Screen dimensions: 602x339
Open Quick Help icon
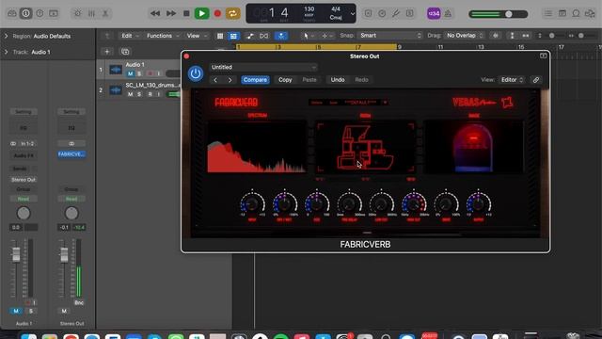click(40, 13)
